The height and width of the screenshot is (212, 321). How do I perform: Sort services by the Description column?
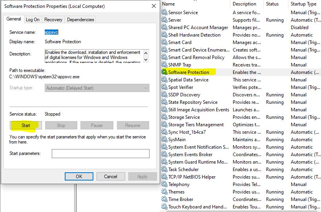coord(244,4)
